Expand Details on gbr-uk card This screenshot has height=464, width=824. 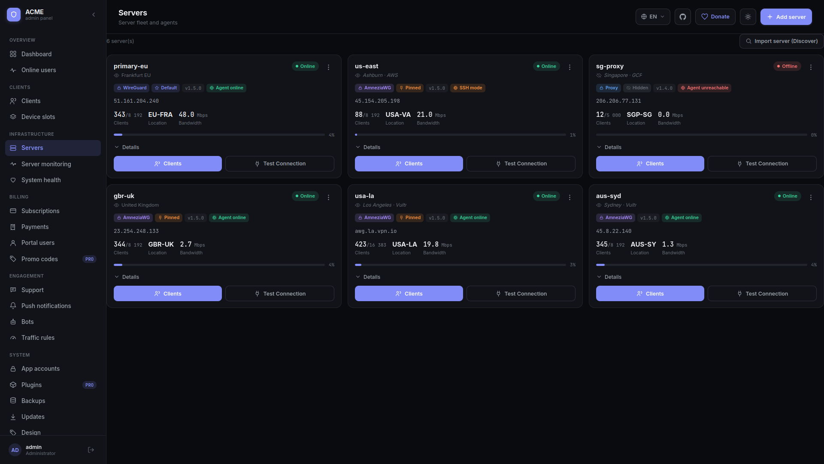point(127,277)
